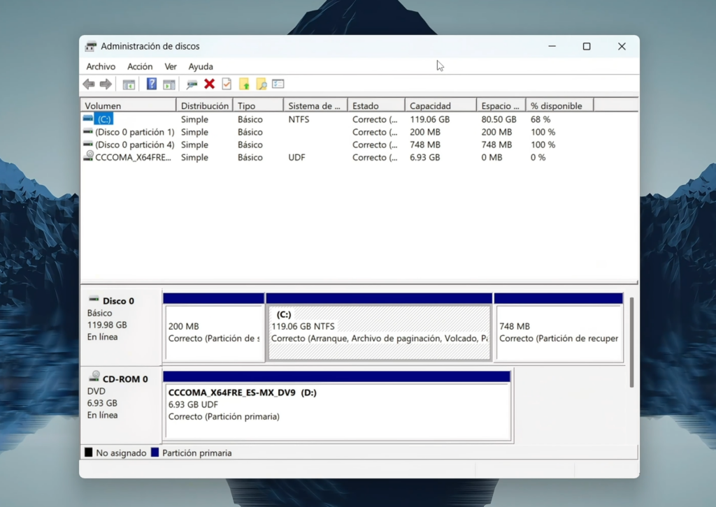Image resolution: width=716 pixels, height=507 pixels.
Task: Open help using the blue question mark icon
Action: point(151,84)
